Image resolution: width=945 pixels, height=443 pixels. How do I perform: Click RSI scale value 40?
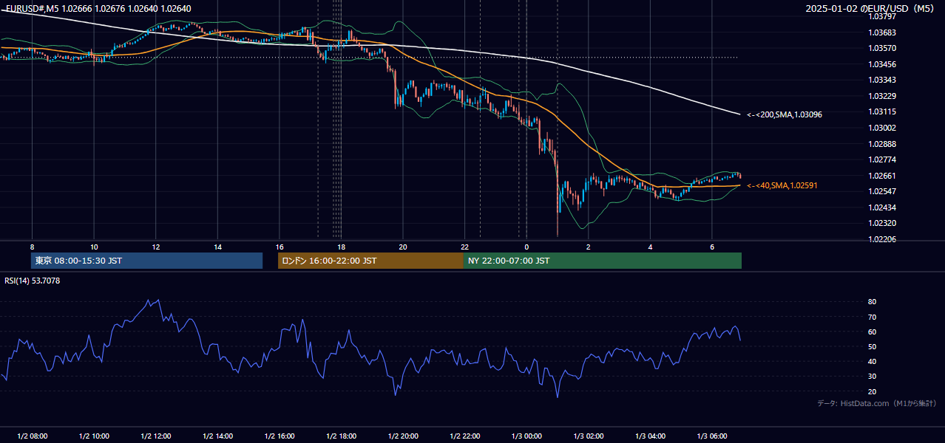click(x=873, y=361)
